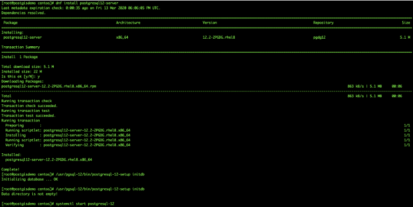This screenshot has height=207, width=413.
Task: Click the pgdg12 repository name
Action: pyautogui.click(x=319, y=38)
